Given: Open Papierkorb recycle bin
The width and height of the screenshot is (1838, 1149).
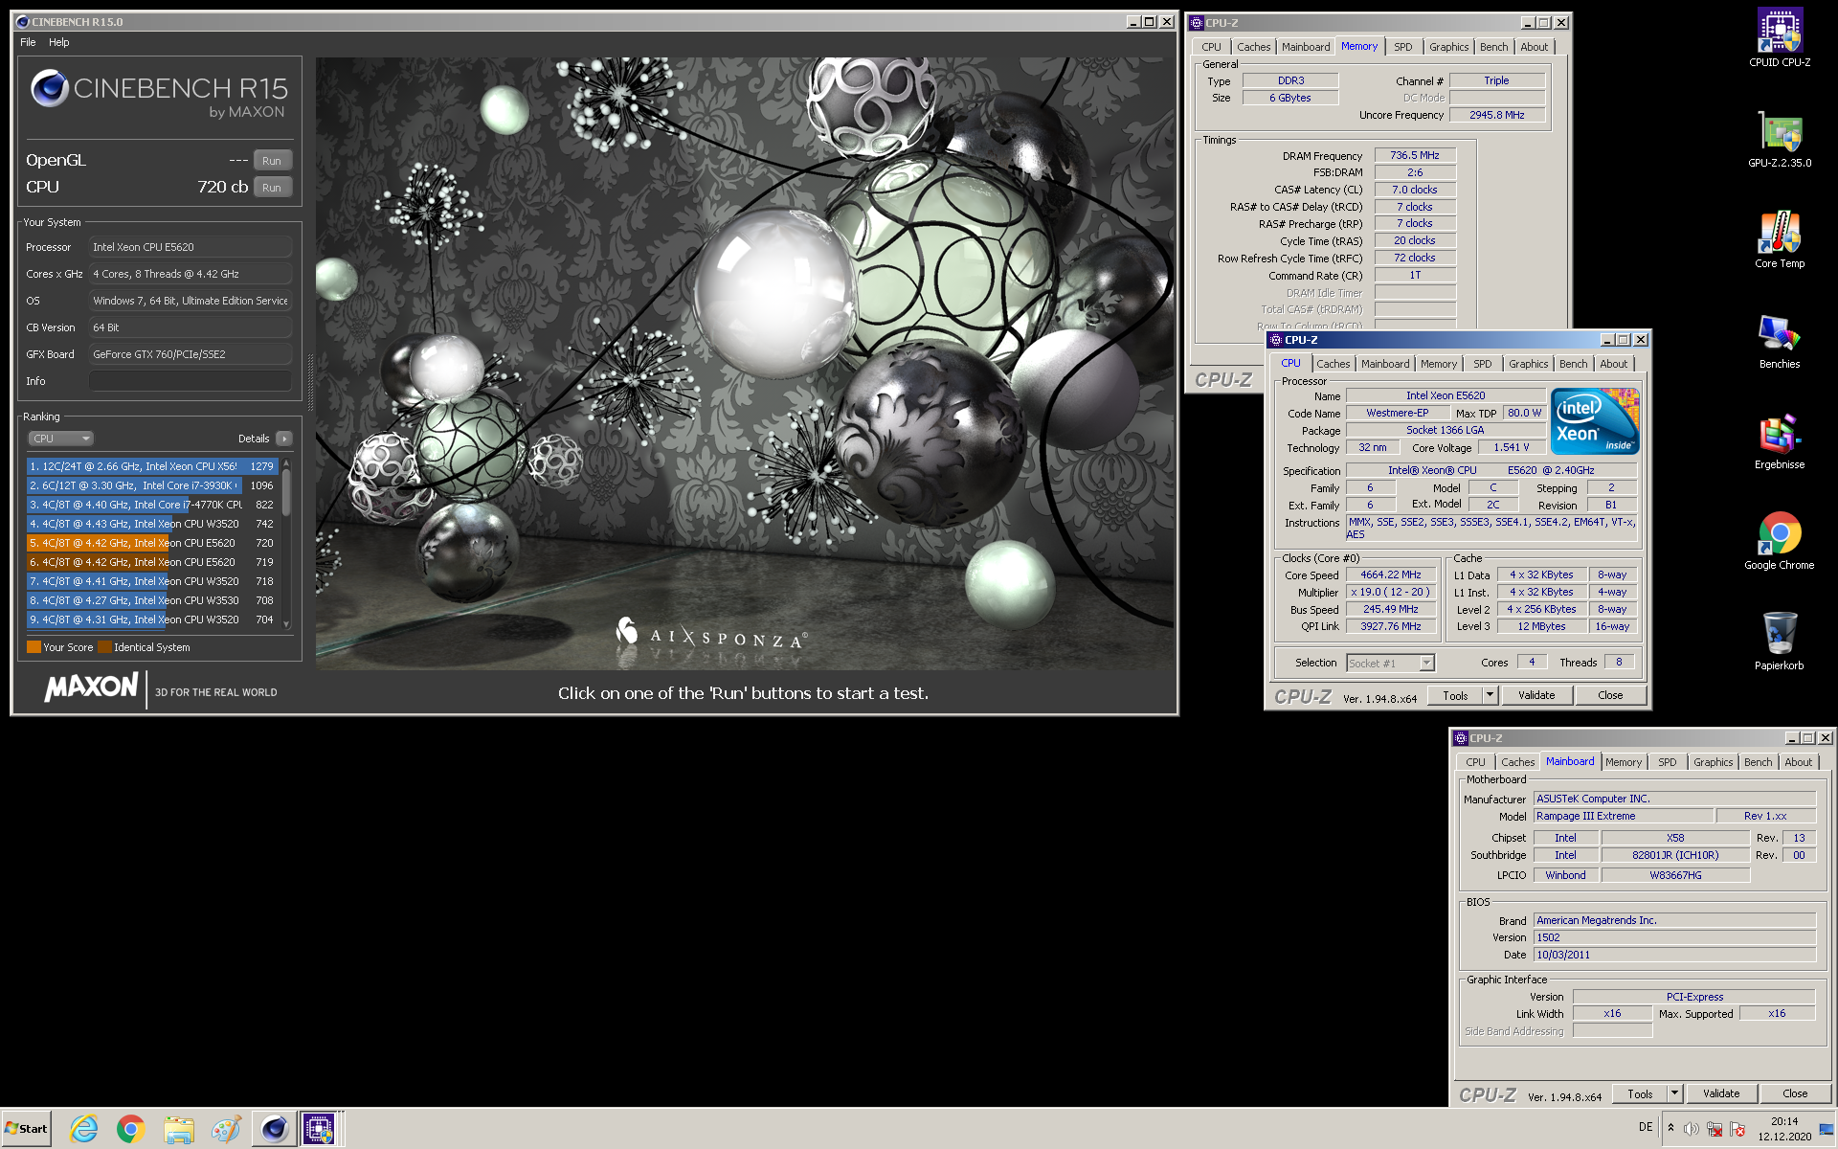Looking at the screenshot, I should [x=1779, y=642].
